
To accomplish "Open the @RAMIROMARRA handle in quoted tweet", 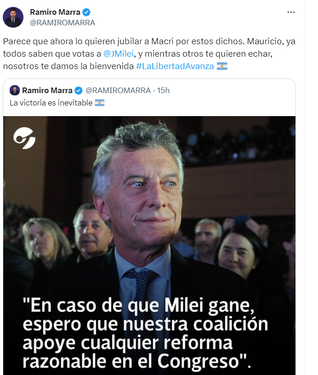I will click(118, 90).
